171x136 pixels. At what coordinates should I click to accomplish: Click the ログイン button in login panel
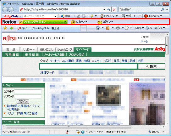[x=23, y=101]
